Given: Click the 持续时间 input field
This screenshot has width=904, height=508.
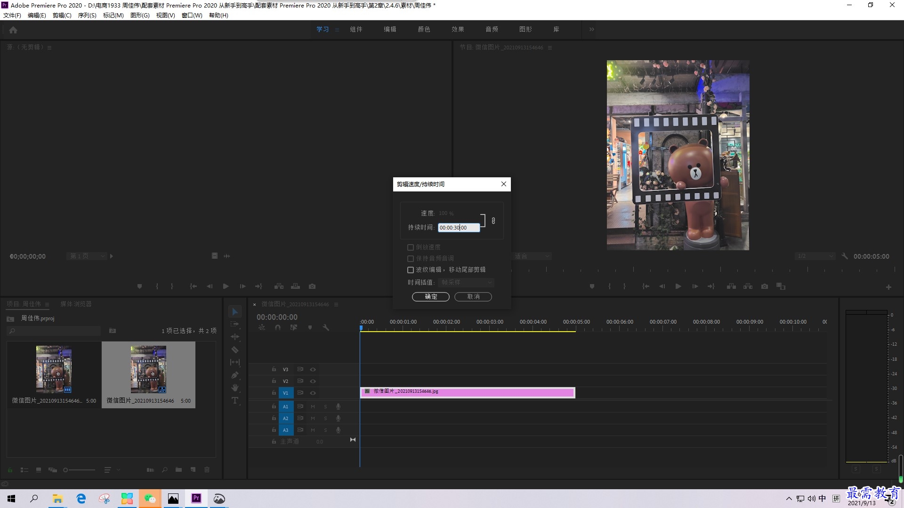Looking at the screenshot, I should (459, 228).
